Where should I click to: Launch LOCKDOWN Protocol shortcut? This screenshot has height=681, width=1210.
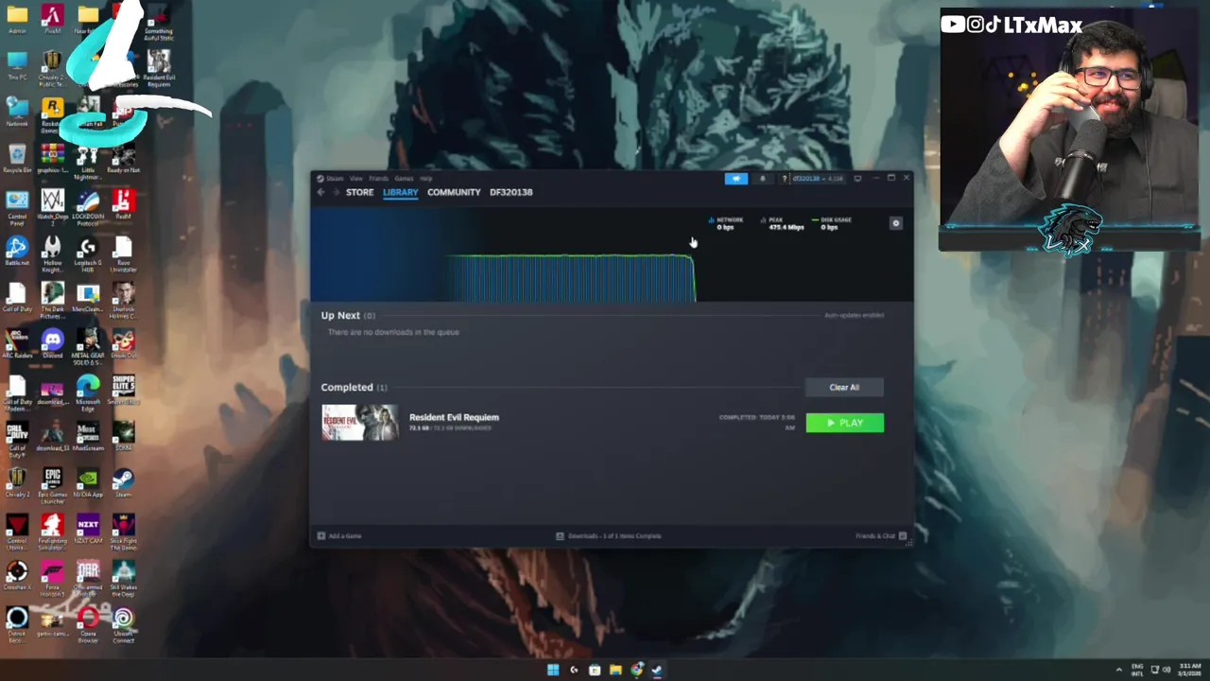88,207
